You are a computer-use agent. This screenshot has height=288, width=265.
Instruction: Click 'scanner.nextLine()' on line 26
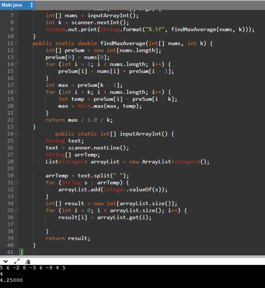97,148
